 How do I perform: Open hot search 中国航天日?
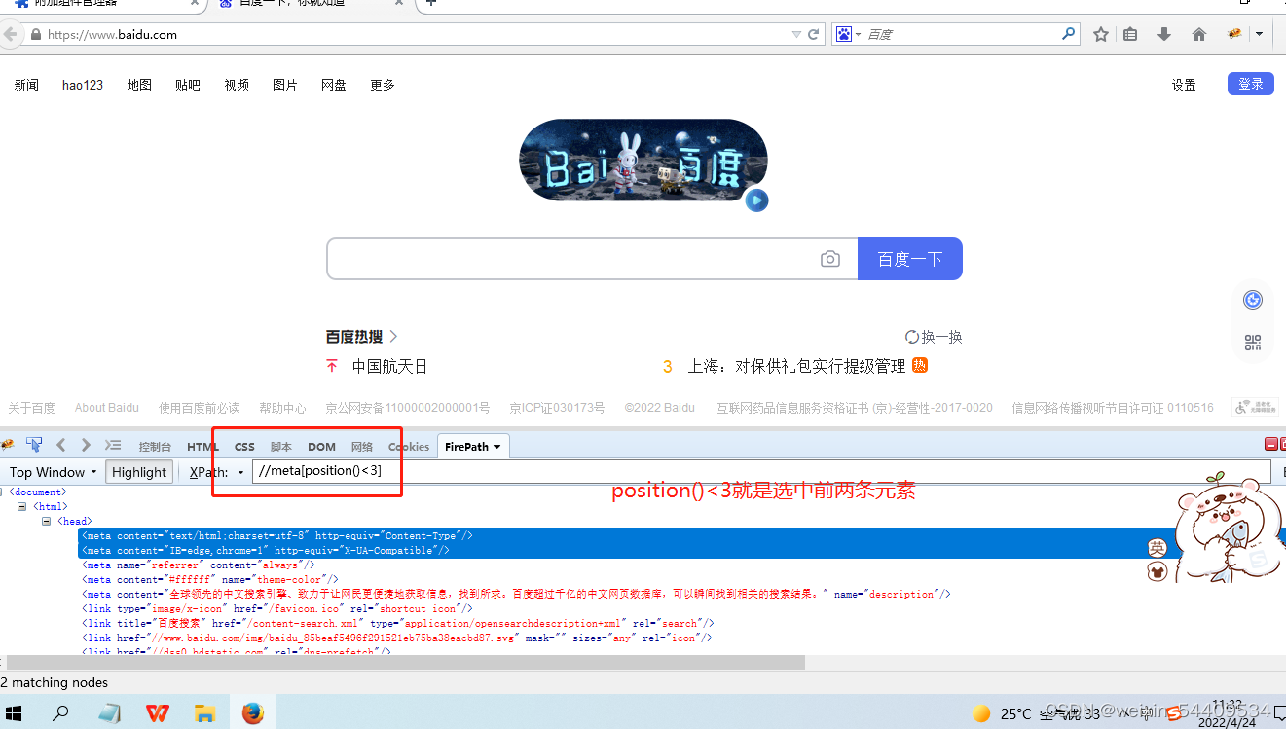click(389, 366)
